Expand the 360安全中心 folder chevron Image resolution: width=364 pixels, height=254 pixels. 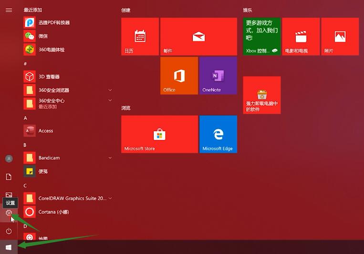point(110,101)
